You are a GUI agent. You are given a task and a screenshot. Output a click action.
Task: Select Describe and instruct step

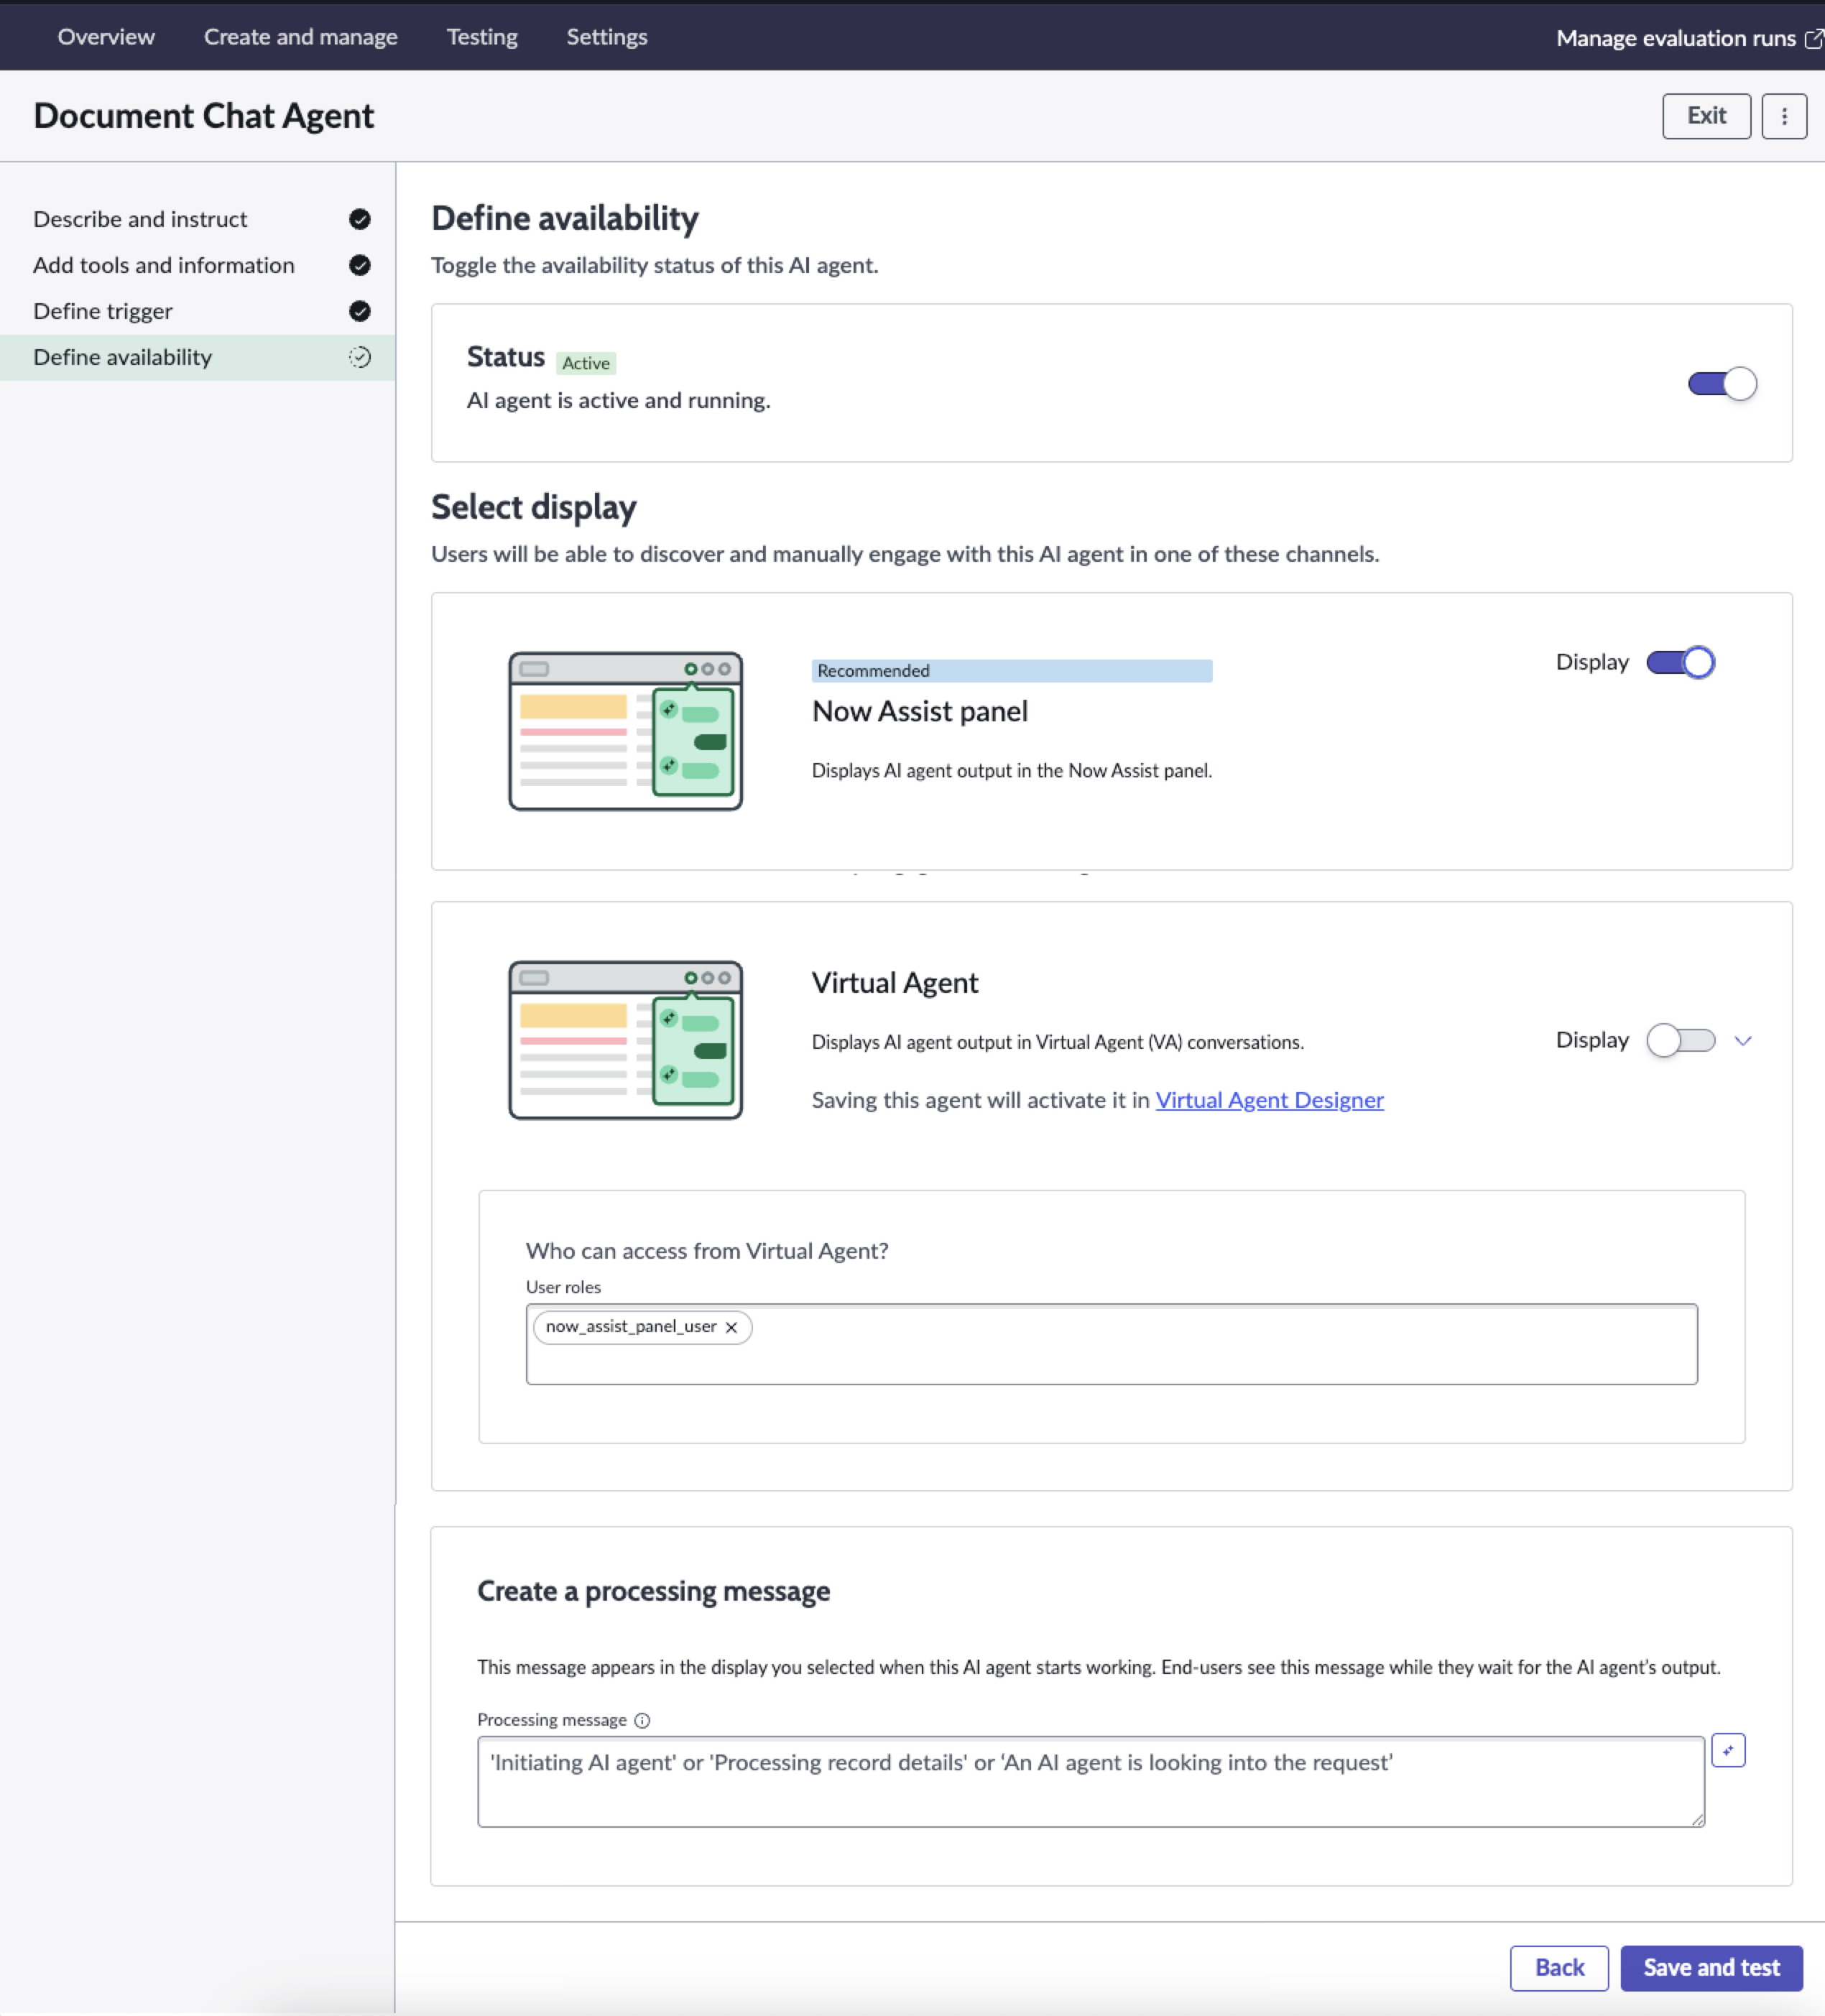(x=198, y=219)
